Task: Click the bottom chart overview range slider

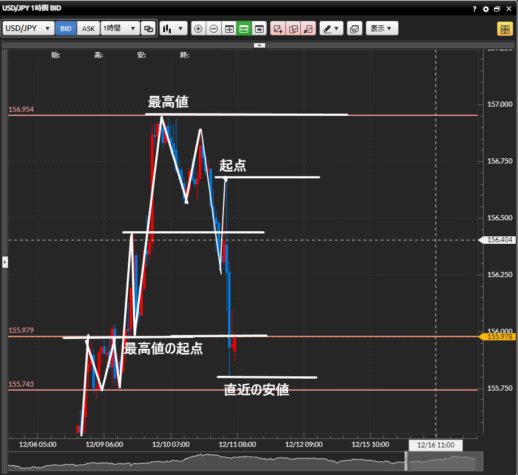Action: [441, 461]
